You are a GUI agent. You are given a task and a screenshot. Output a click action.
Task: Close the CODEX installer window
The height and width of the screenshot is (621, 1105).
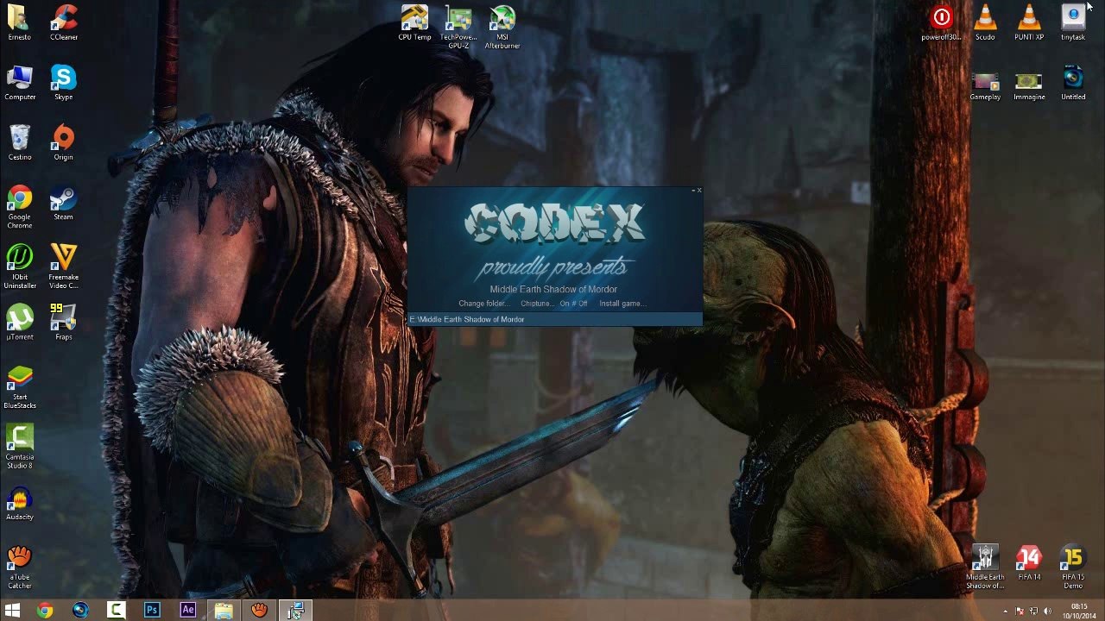point(699,191)
